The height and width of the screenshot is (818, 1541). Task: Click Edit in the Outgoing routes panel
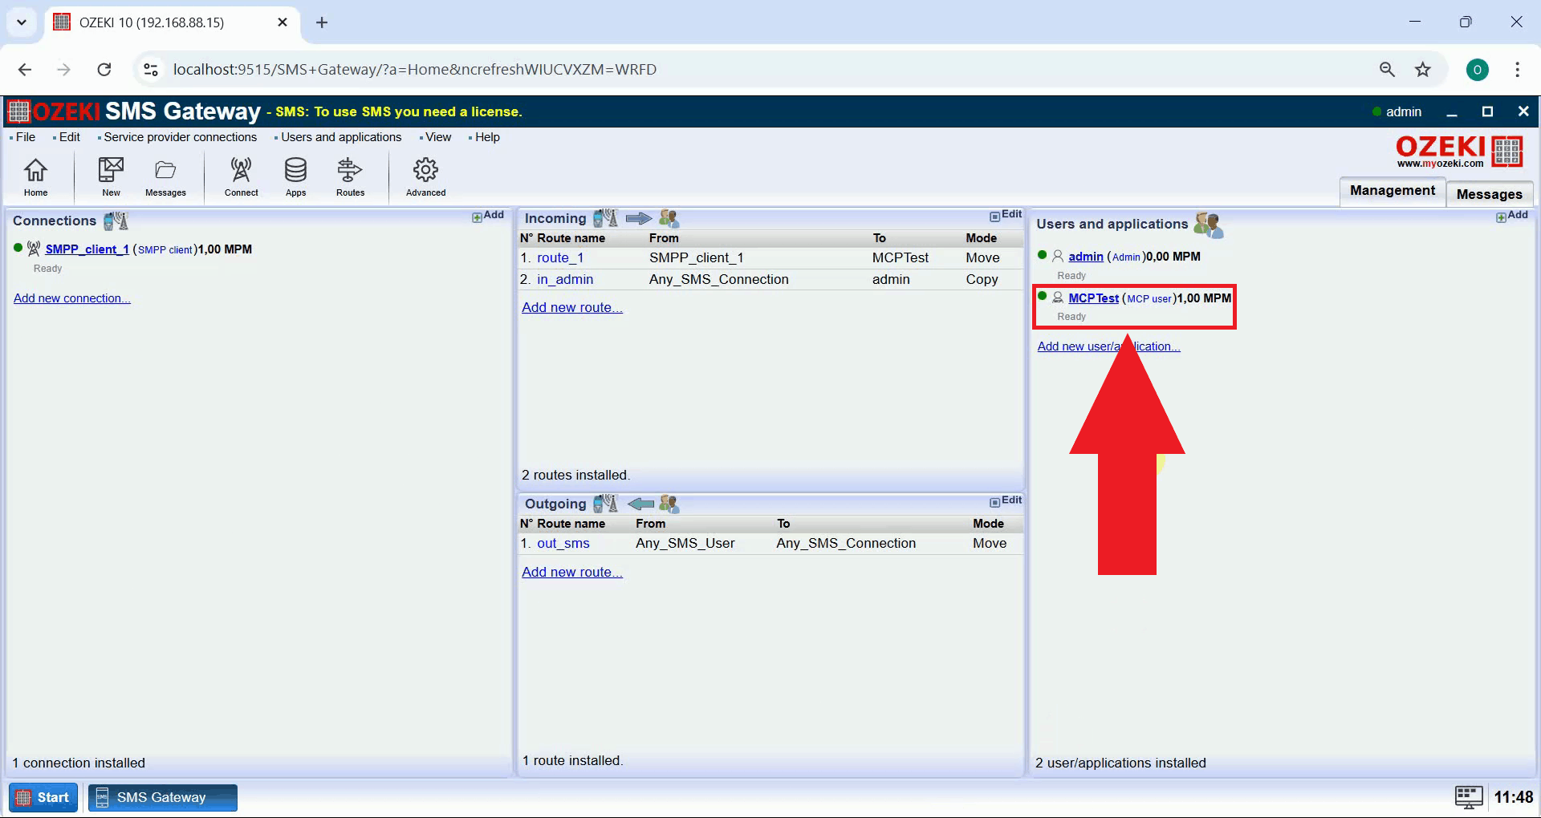click(1006, 500)
